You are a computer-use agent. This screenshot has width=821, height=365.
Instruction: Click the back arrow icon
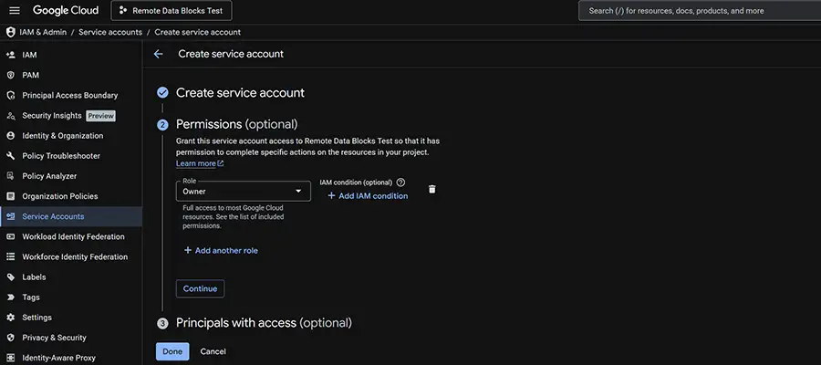pyautogui.click(x=158, y=54)
